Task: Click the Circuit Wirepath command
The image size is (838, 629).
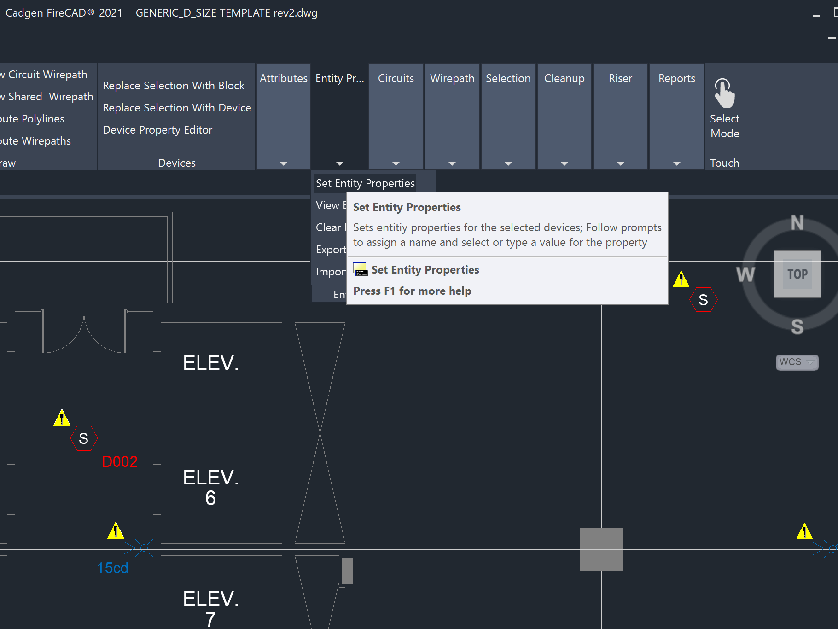Action: 44,75
